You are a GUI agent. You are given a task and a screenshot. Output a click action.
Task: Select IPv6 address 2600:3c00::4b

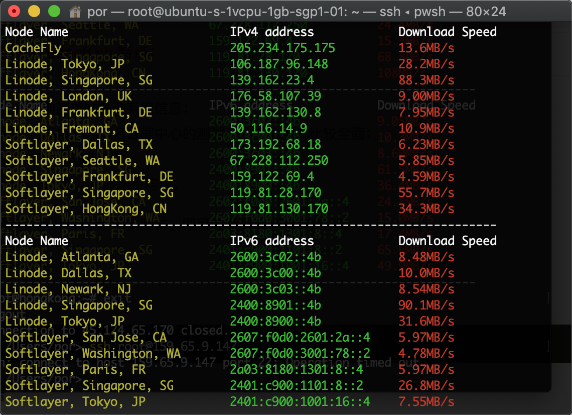coord(275,273)
